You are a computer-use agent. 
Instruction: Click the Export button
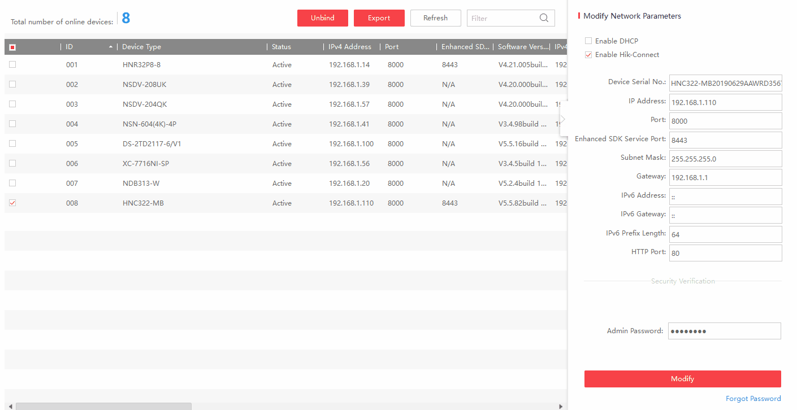pyautogui.click(x=379, y=18)
